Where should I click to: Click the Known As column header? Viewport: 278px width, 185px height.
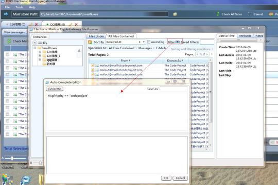[175, 60]
